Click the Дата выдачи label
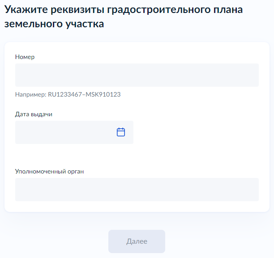The width and height of the screenshot is (274, 258). click(34, 114)
